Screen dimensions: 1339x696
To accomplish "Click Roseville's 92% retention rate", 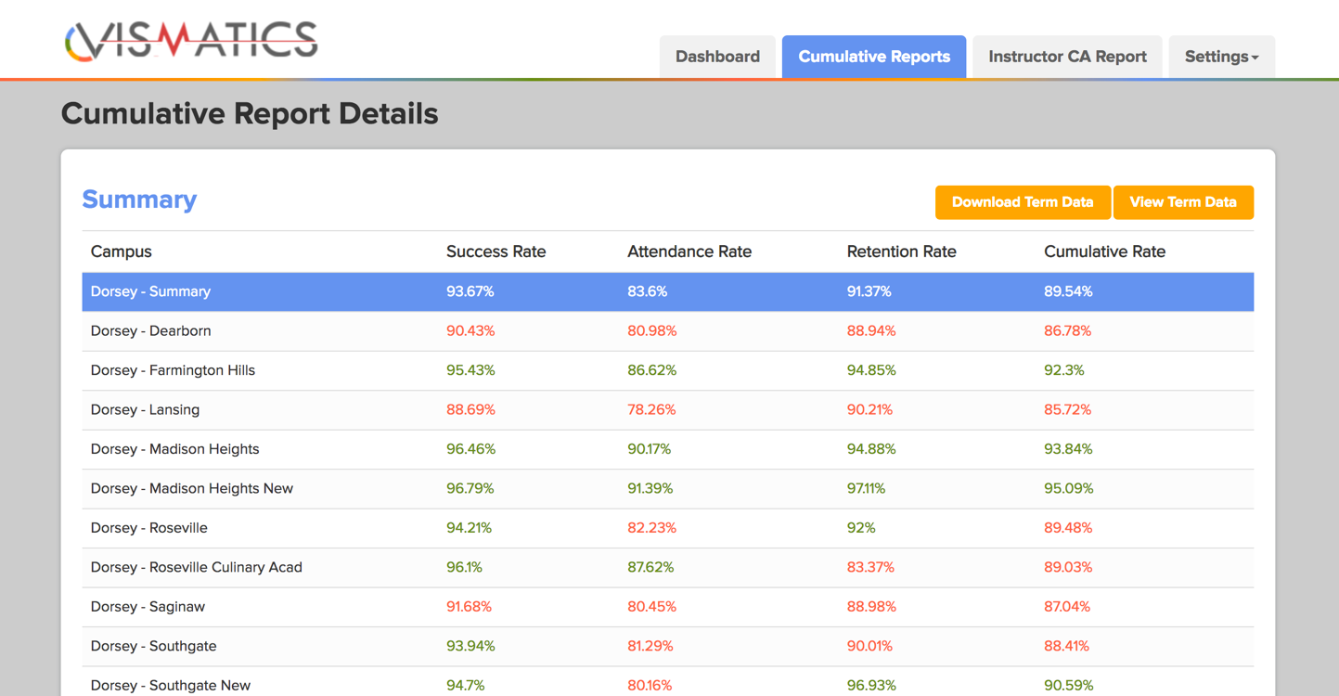I will 861,528.
